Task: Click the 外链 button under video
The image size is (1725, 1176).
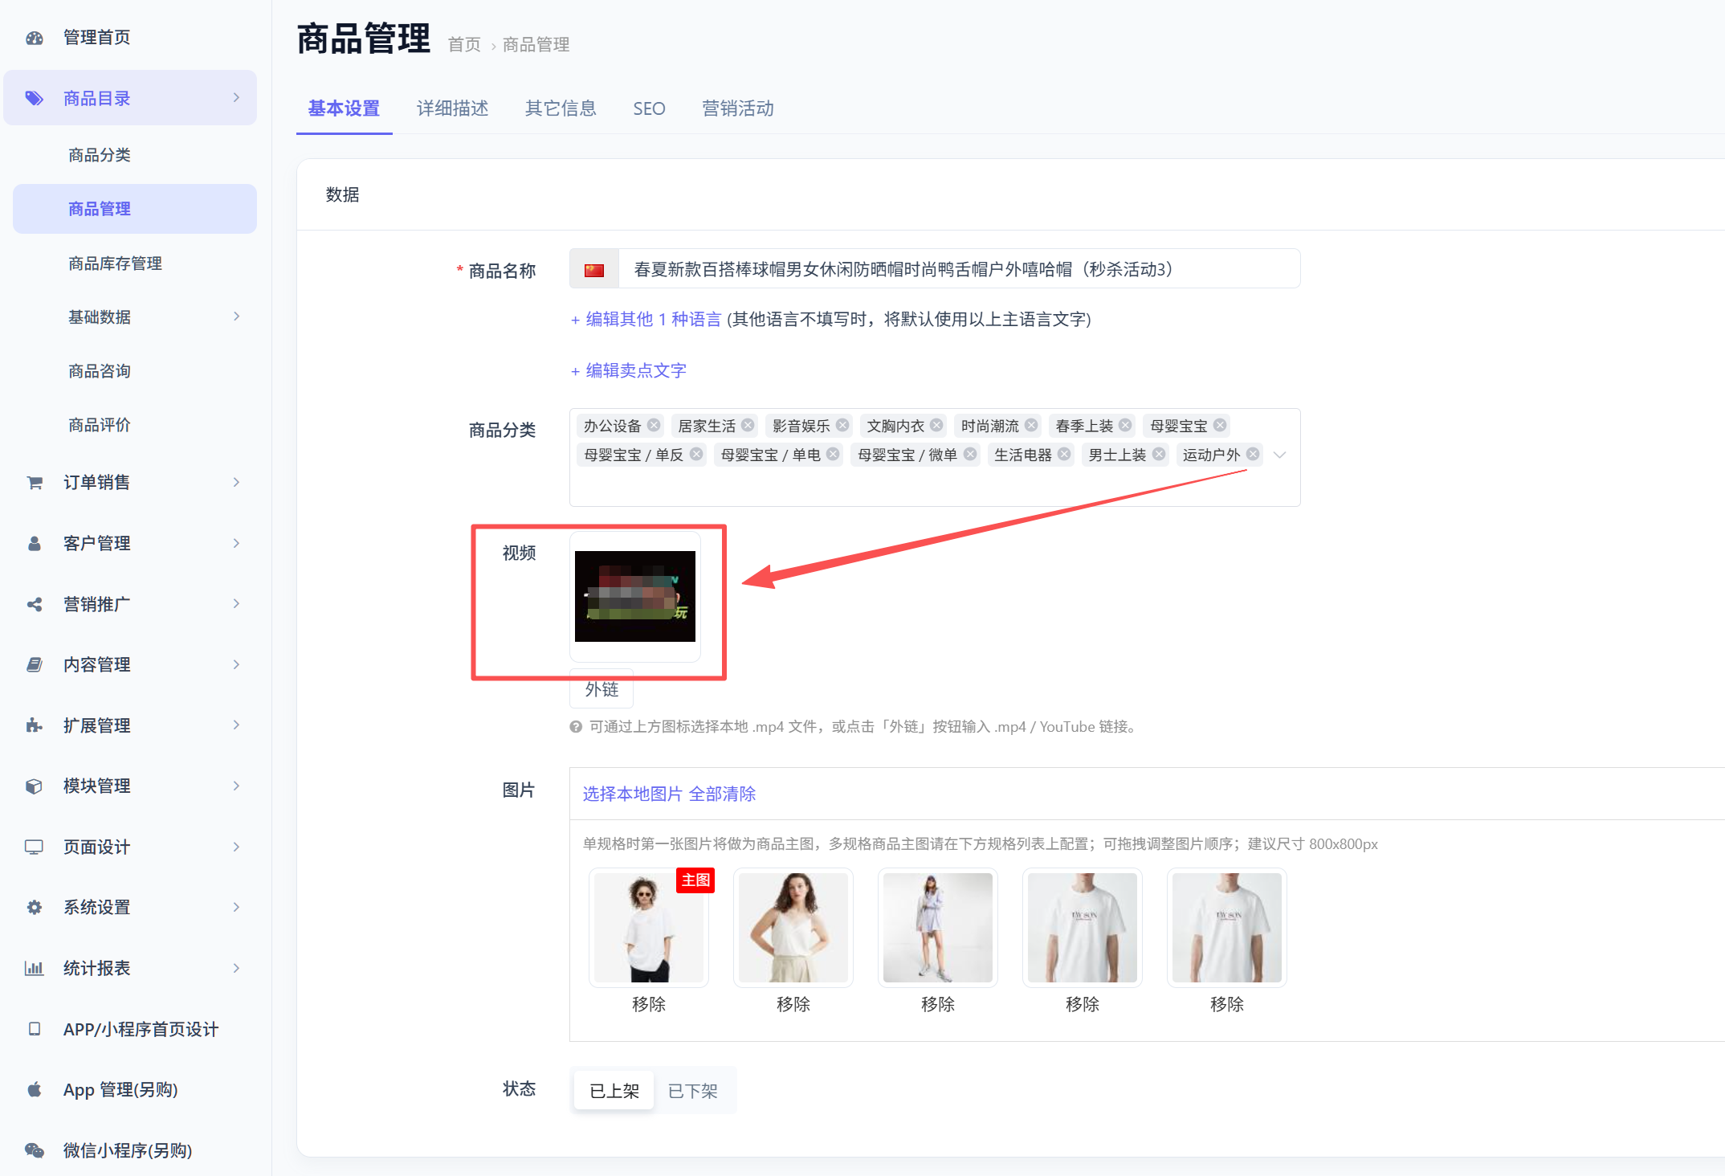Action: coord(602,689)
